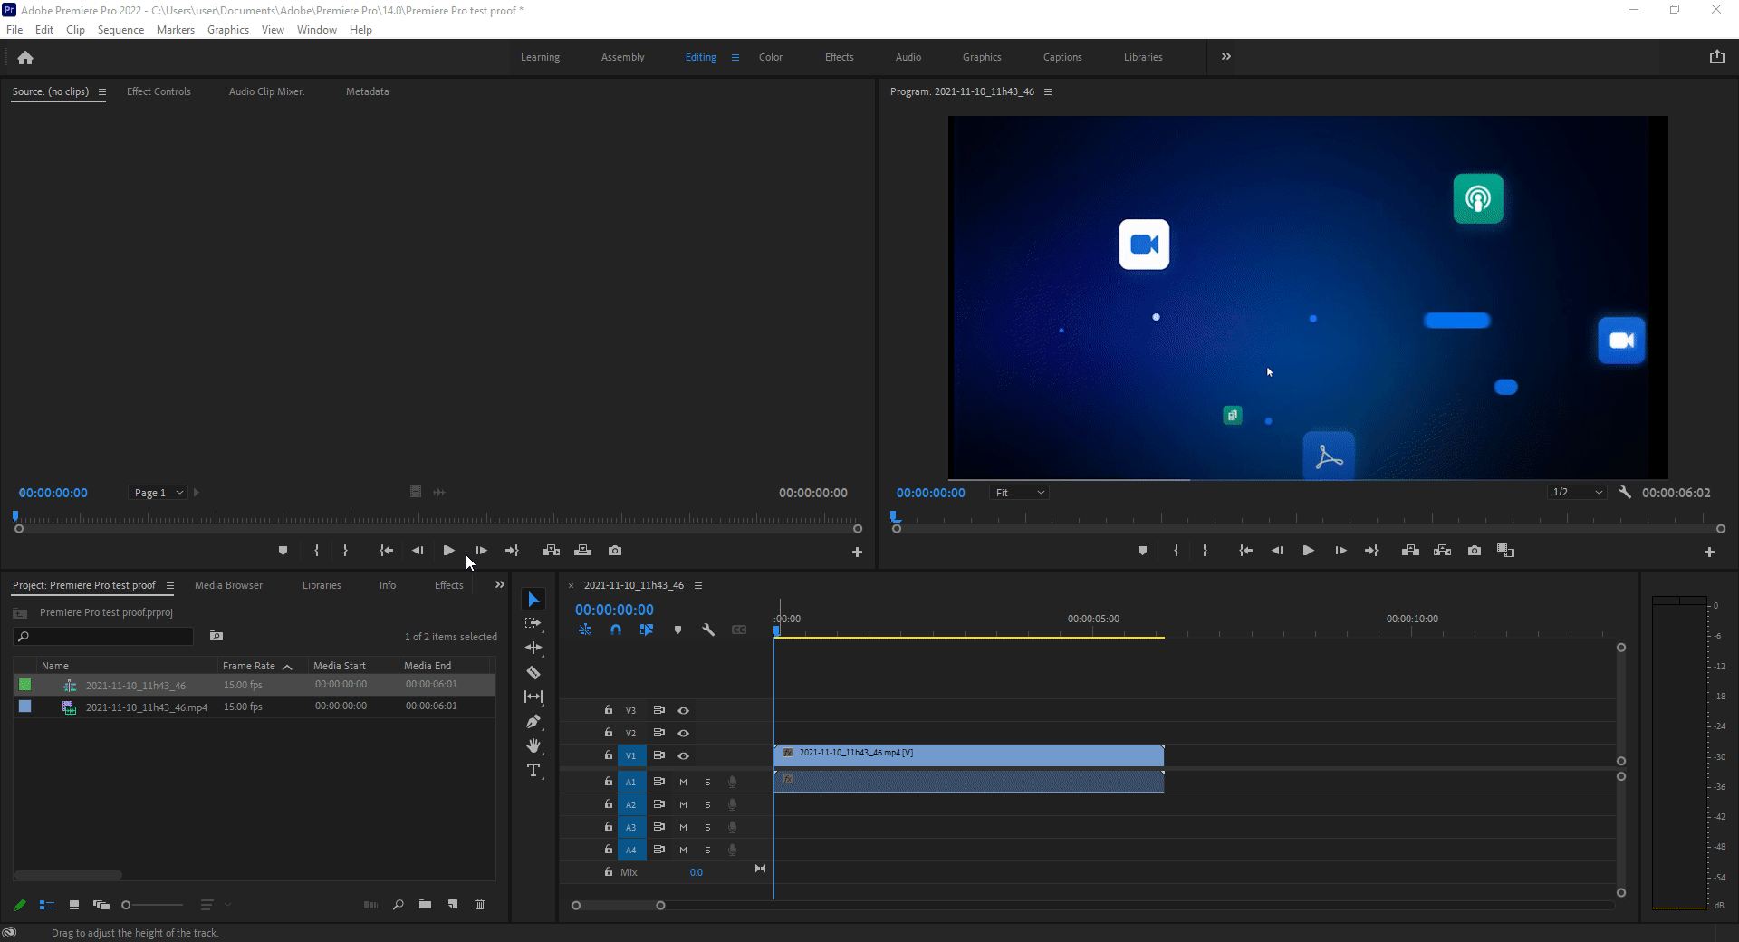This screenshot has height=942, width=1739.
Task: Click the Project panel zoom slider
Action: click(x=152, y=905)
